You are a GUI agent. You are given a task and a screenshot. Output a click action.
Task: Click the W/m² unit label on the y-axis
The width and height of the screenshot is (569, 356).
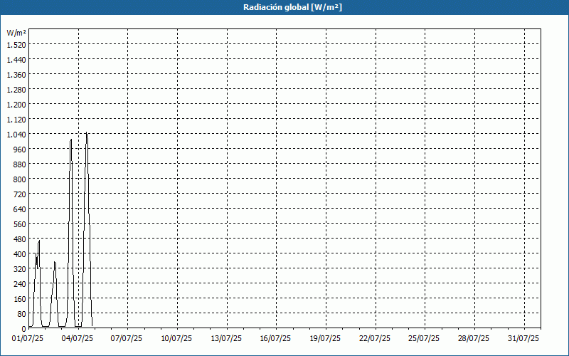[16, 33]
